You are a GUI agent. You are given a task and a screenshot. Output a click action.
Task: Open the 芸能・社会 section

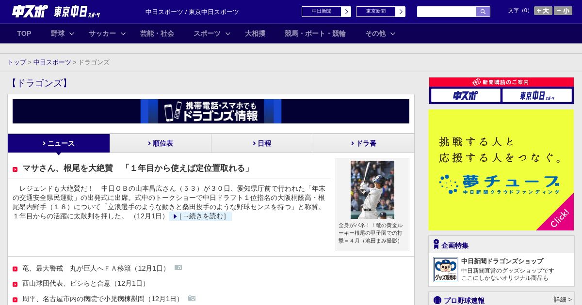157,33
